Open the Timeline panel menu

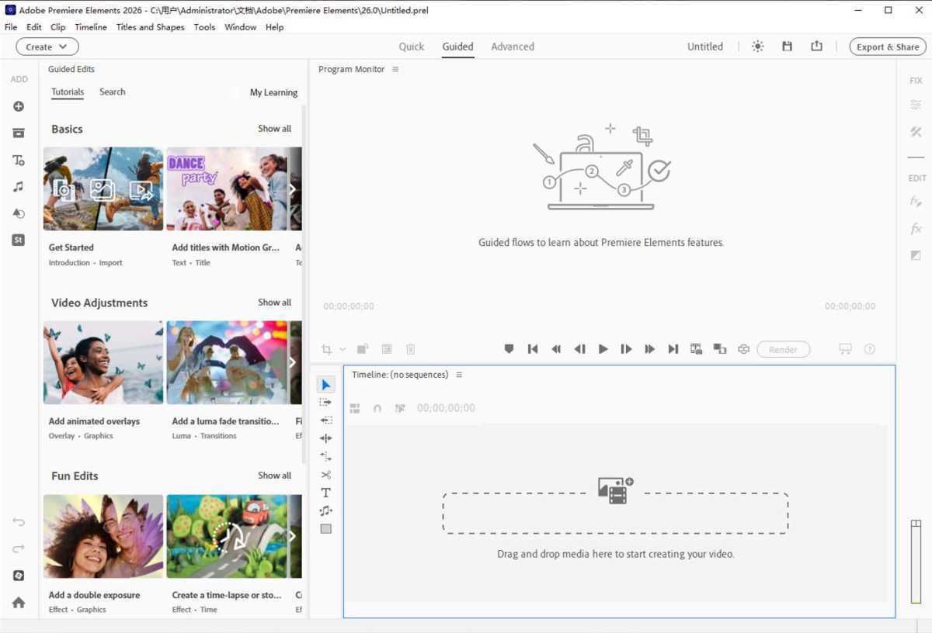pyautogui.click(x=459, y=375)
